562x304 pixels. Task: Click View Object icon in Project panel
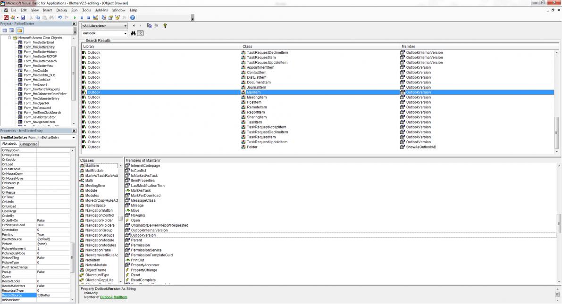(11, 31)
